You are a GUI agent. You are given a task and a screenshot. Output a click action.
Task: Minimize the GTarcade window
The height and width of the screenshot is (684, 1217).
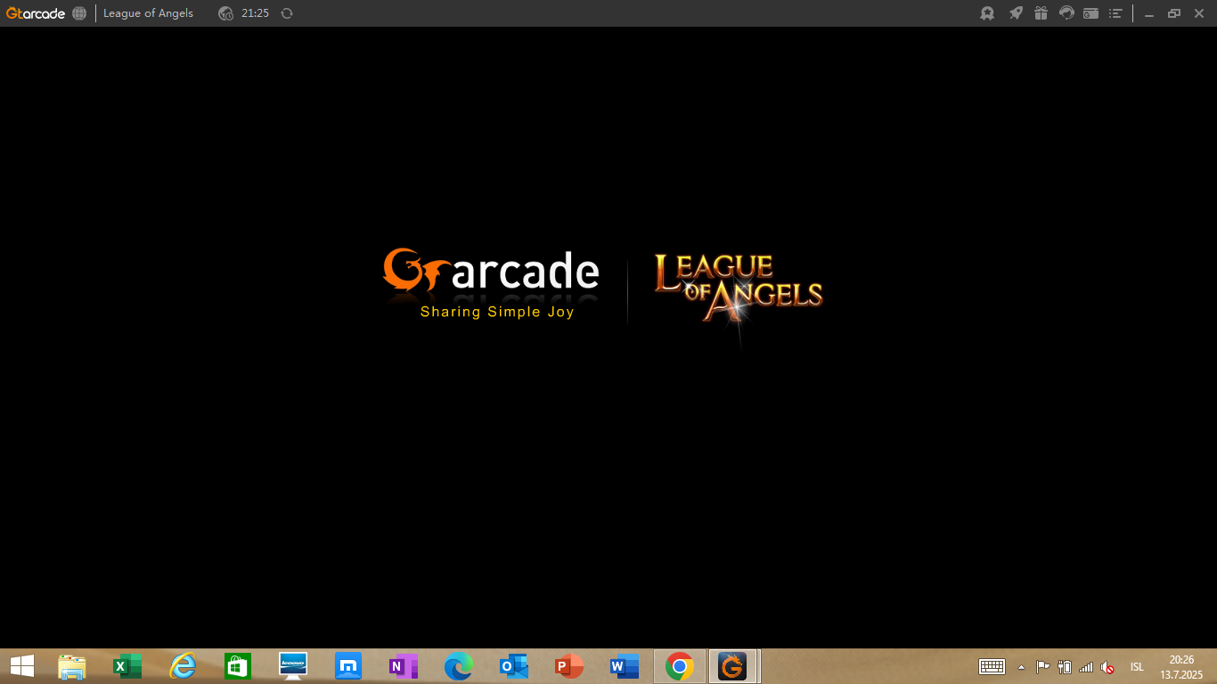(x=1149, y=14)
